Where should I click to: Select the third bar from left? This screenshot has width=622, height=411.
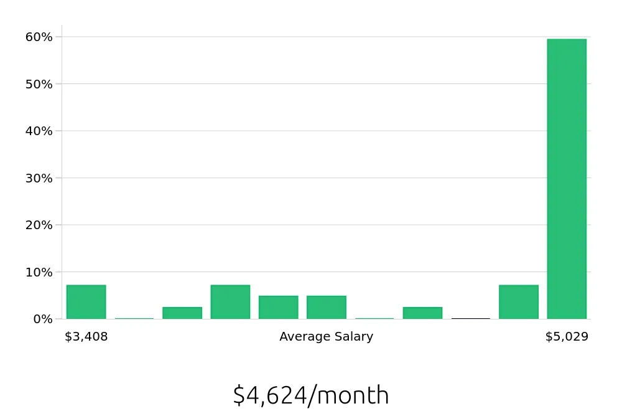coord(182,313)
